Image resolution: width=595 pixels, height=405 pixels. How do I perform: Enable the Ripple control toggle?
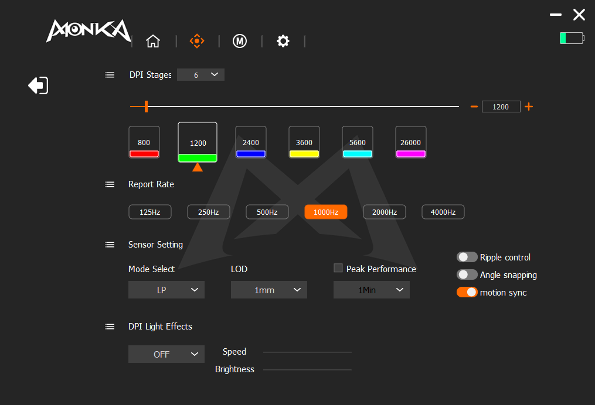(467, 258)
